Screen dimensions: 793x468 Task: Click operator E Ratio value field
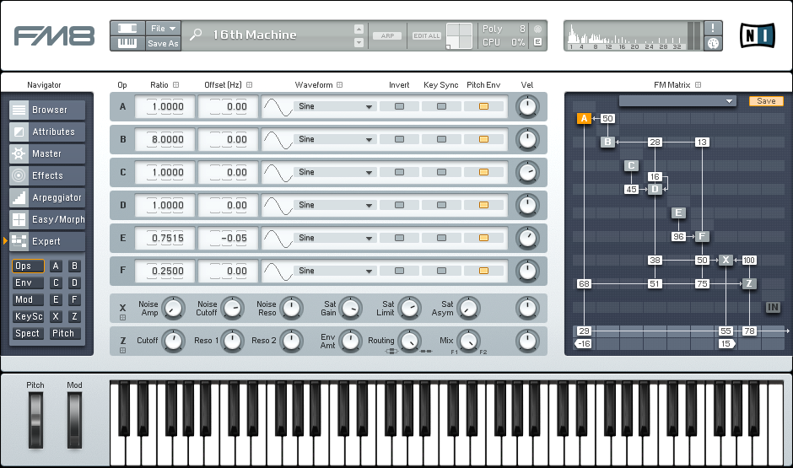point(166,238)
